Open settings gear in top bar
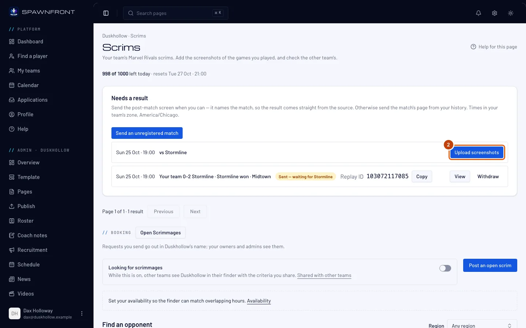526x328 pixels. (x=495, y=13)
